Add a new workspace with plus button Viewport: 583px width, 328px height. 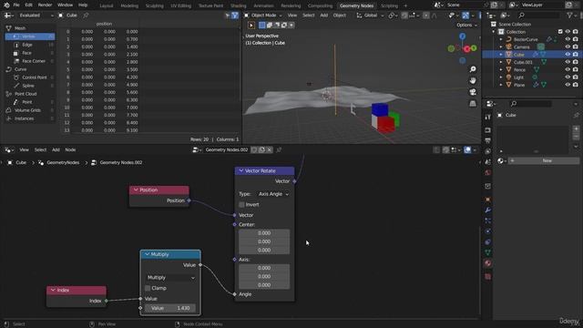[405, 5]
